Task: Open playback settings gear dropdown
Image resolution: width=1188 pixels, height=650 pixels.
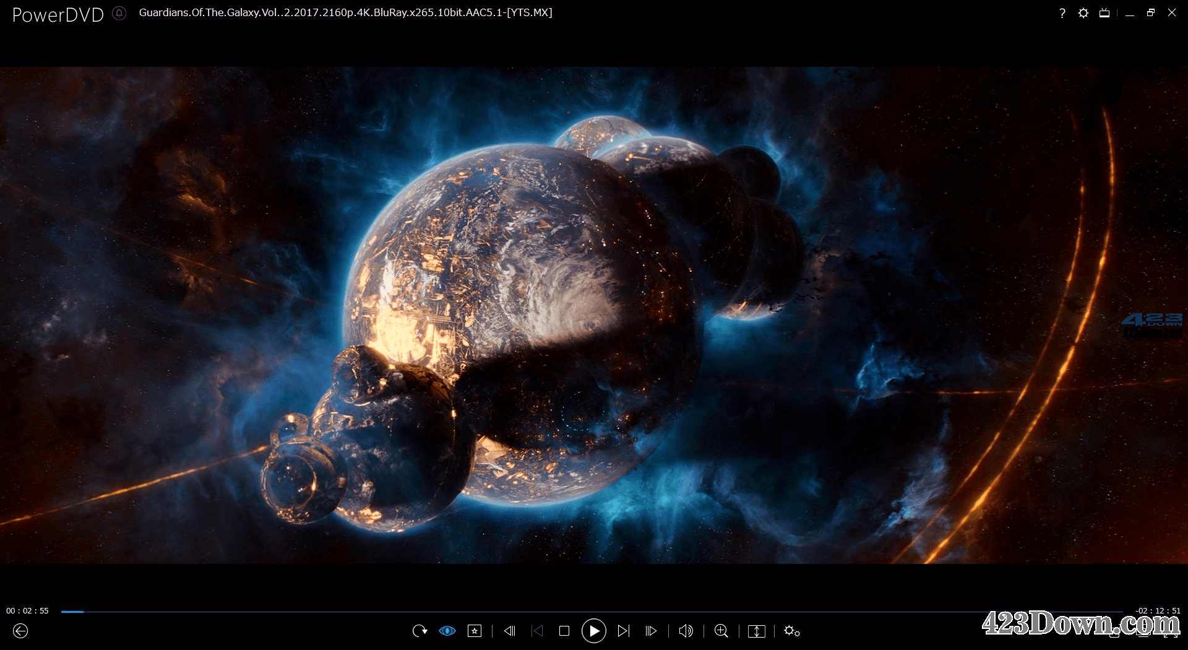Action: coord(791,631)
